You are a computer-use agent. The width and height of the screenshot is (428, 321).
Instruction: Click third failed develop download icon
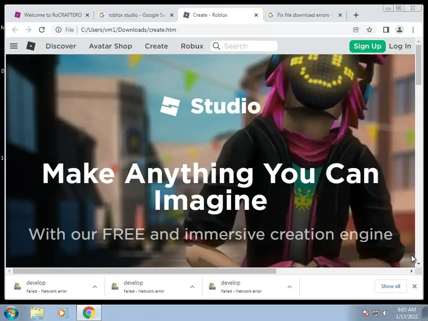(x=212, y=286)
